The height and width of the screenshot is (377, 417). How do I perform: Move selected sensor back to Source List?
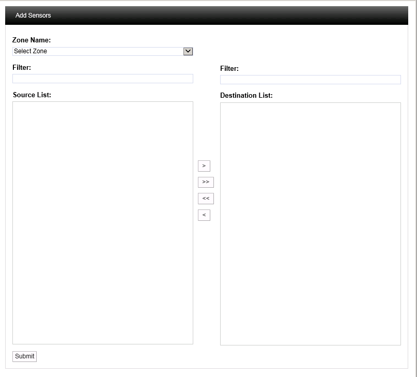(x=204, y=215)
